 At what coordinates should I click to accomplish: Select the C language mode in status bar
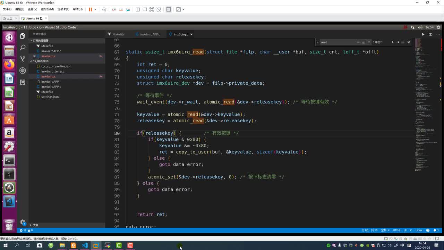tap(411, 230)
